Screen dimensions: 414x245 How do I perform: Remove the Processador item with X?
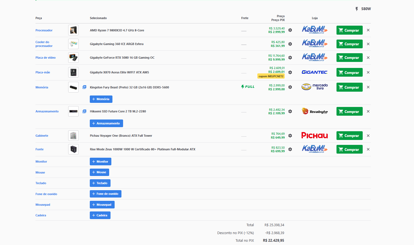pyautogui.click(x=368, y=30)
